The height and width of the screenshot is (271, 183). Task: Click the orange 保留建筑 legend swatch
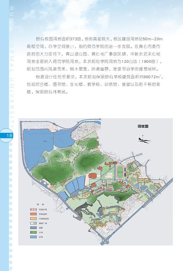click(33, 214)
